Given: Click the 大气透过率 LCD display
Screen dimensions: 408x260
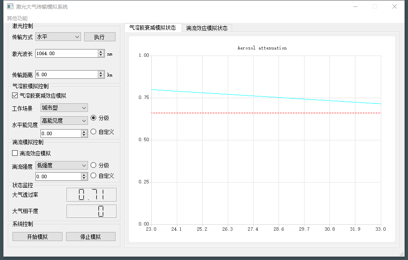Looking at the screenshot, I should pyautogui.click(x=91, y=195).
